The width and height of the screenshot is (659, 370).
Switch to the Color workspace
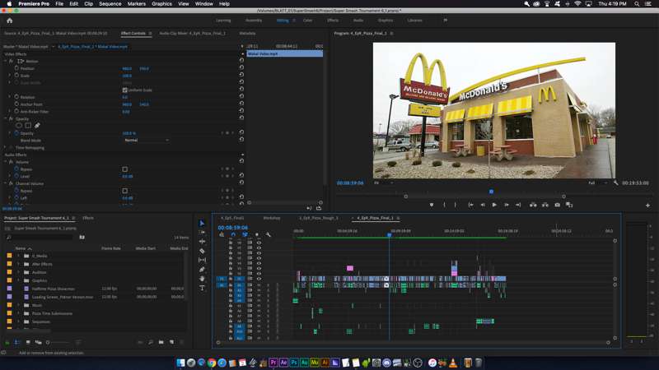click(x=307, y=20)
